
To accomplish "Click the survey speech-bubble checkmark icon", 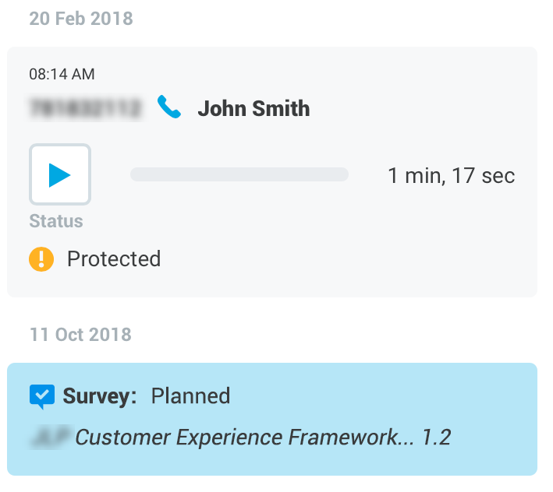I will pyautogui.click(x=42, y=396).
